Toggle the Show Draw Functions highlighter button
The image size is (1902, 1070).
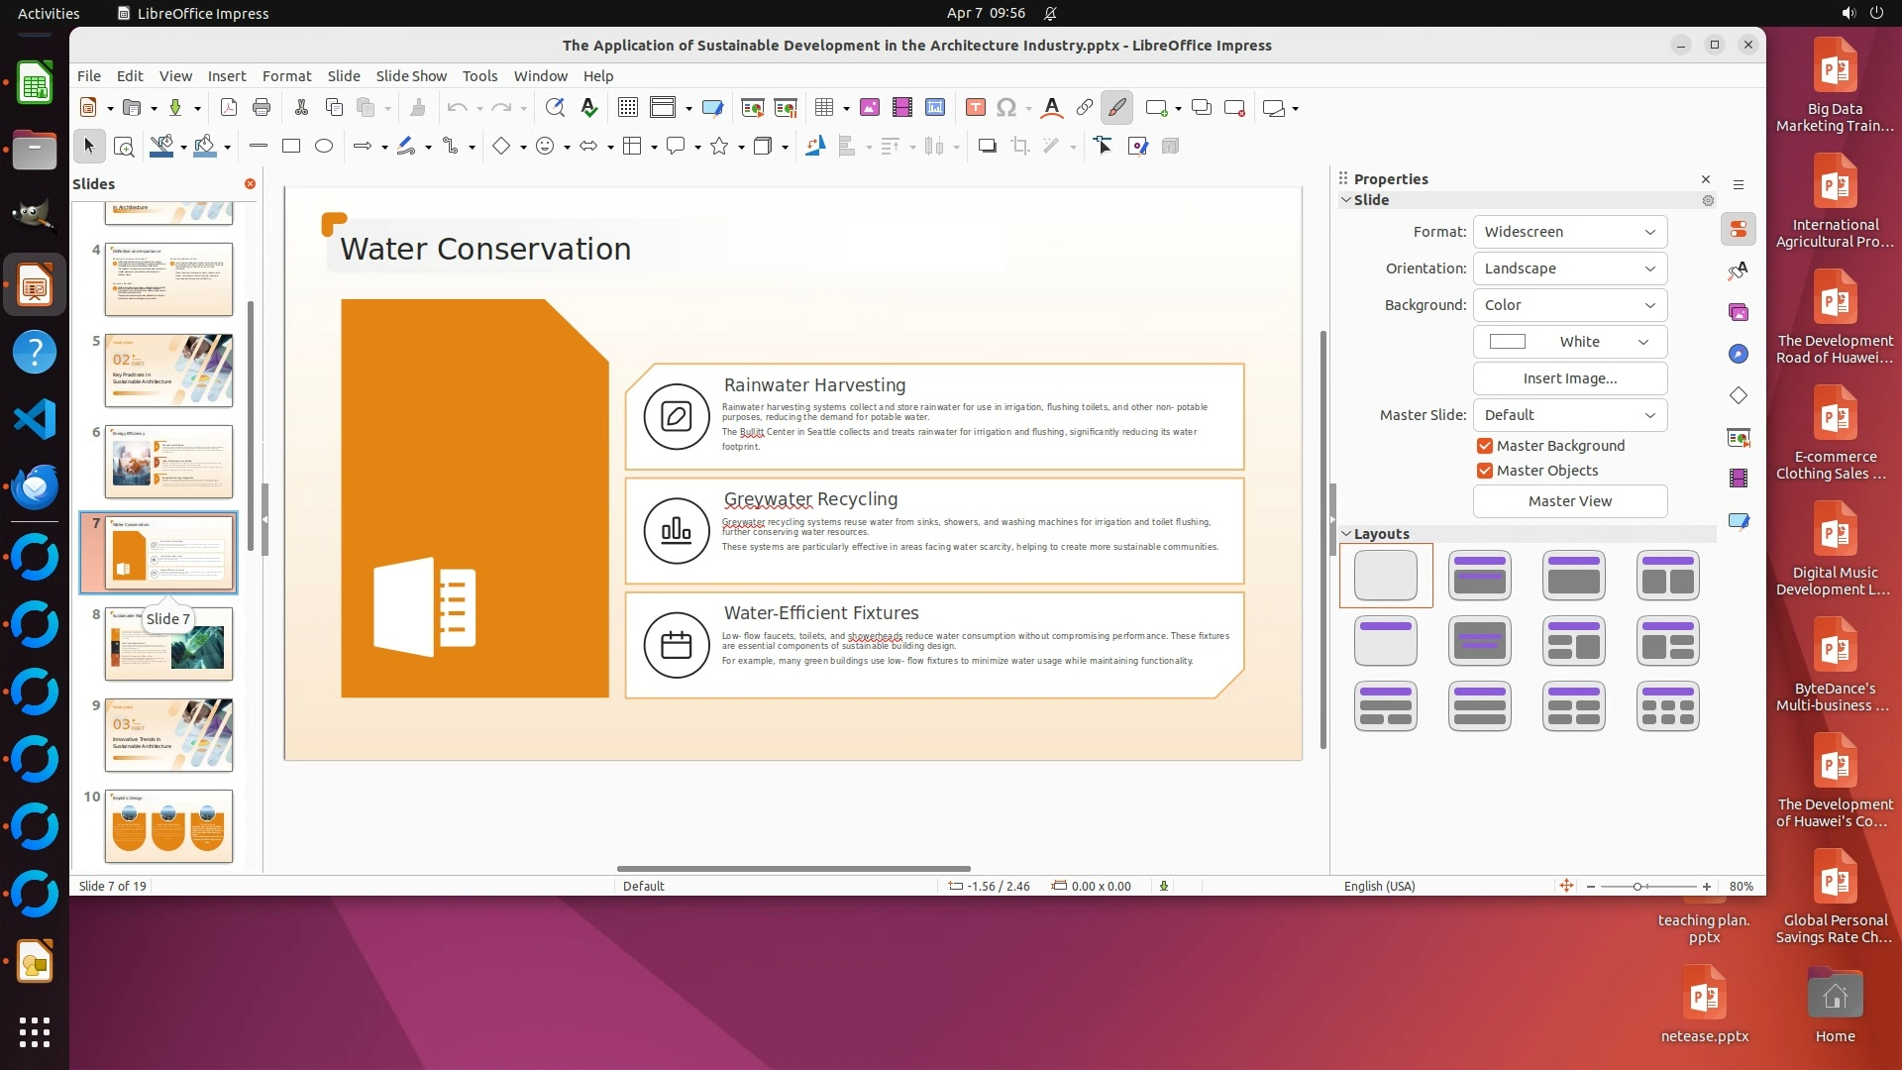click(x=1116, y=108)
